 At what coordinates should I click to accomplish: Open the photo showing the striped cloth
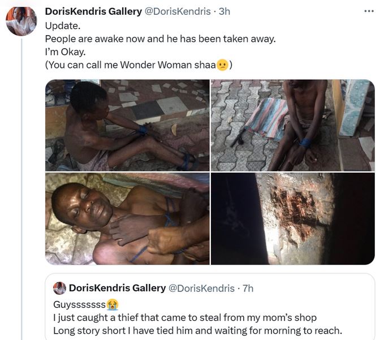coord(292,125)
